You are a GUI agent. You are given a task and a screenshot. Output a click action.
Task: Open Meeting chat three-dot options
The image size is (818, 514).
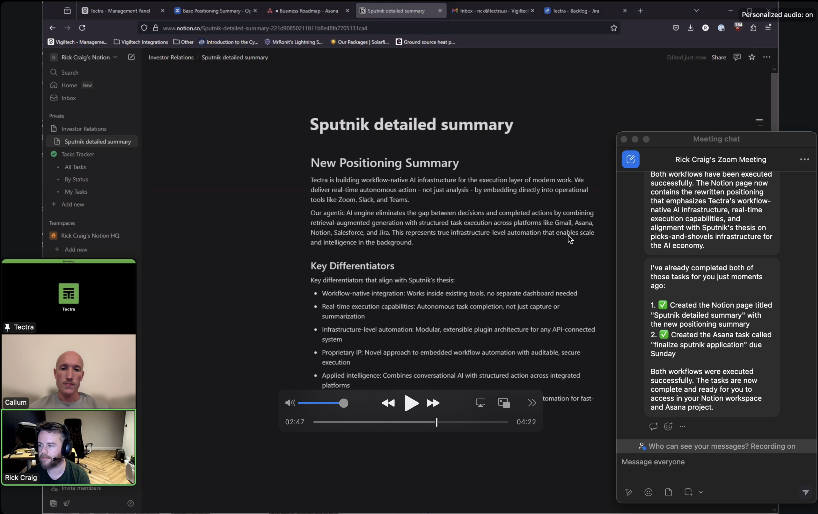point(804,159)
